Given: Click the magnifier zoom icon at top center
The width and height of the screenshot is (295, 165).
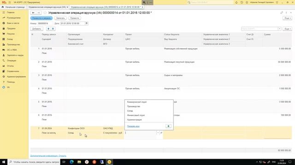Looking at the screenshot, I should [144, 2].
